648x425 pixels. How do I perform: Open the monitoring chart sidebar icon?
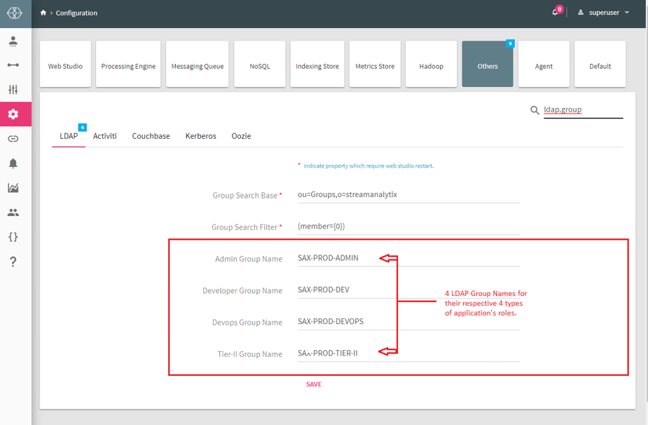point(13,188)
